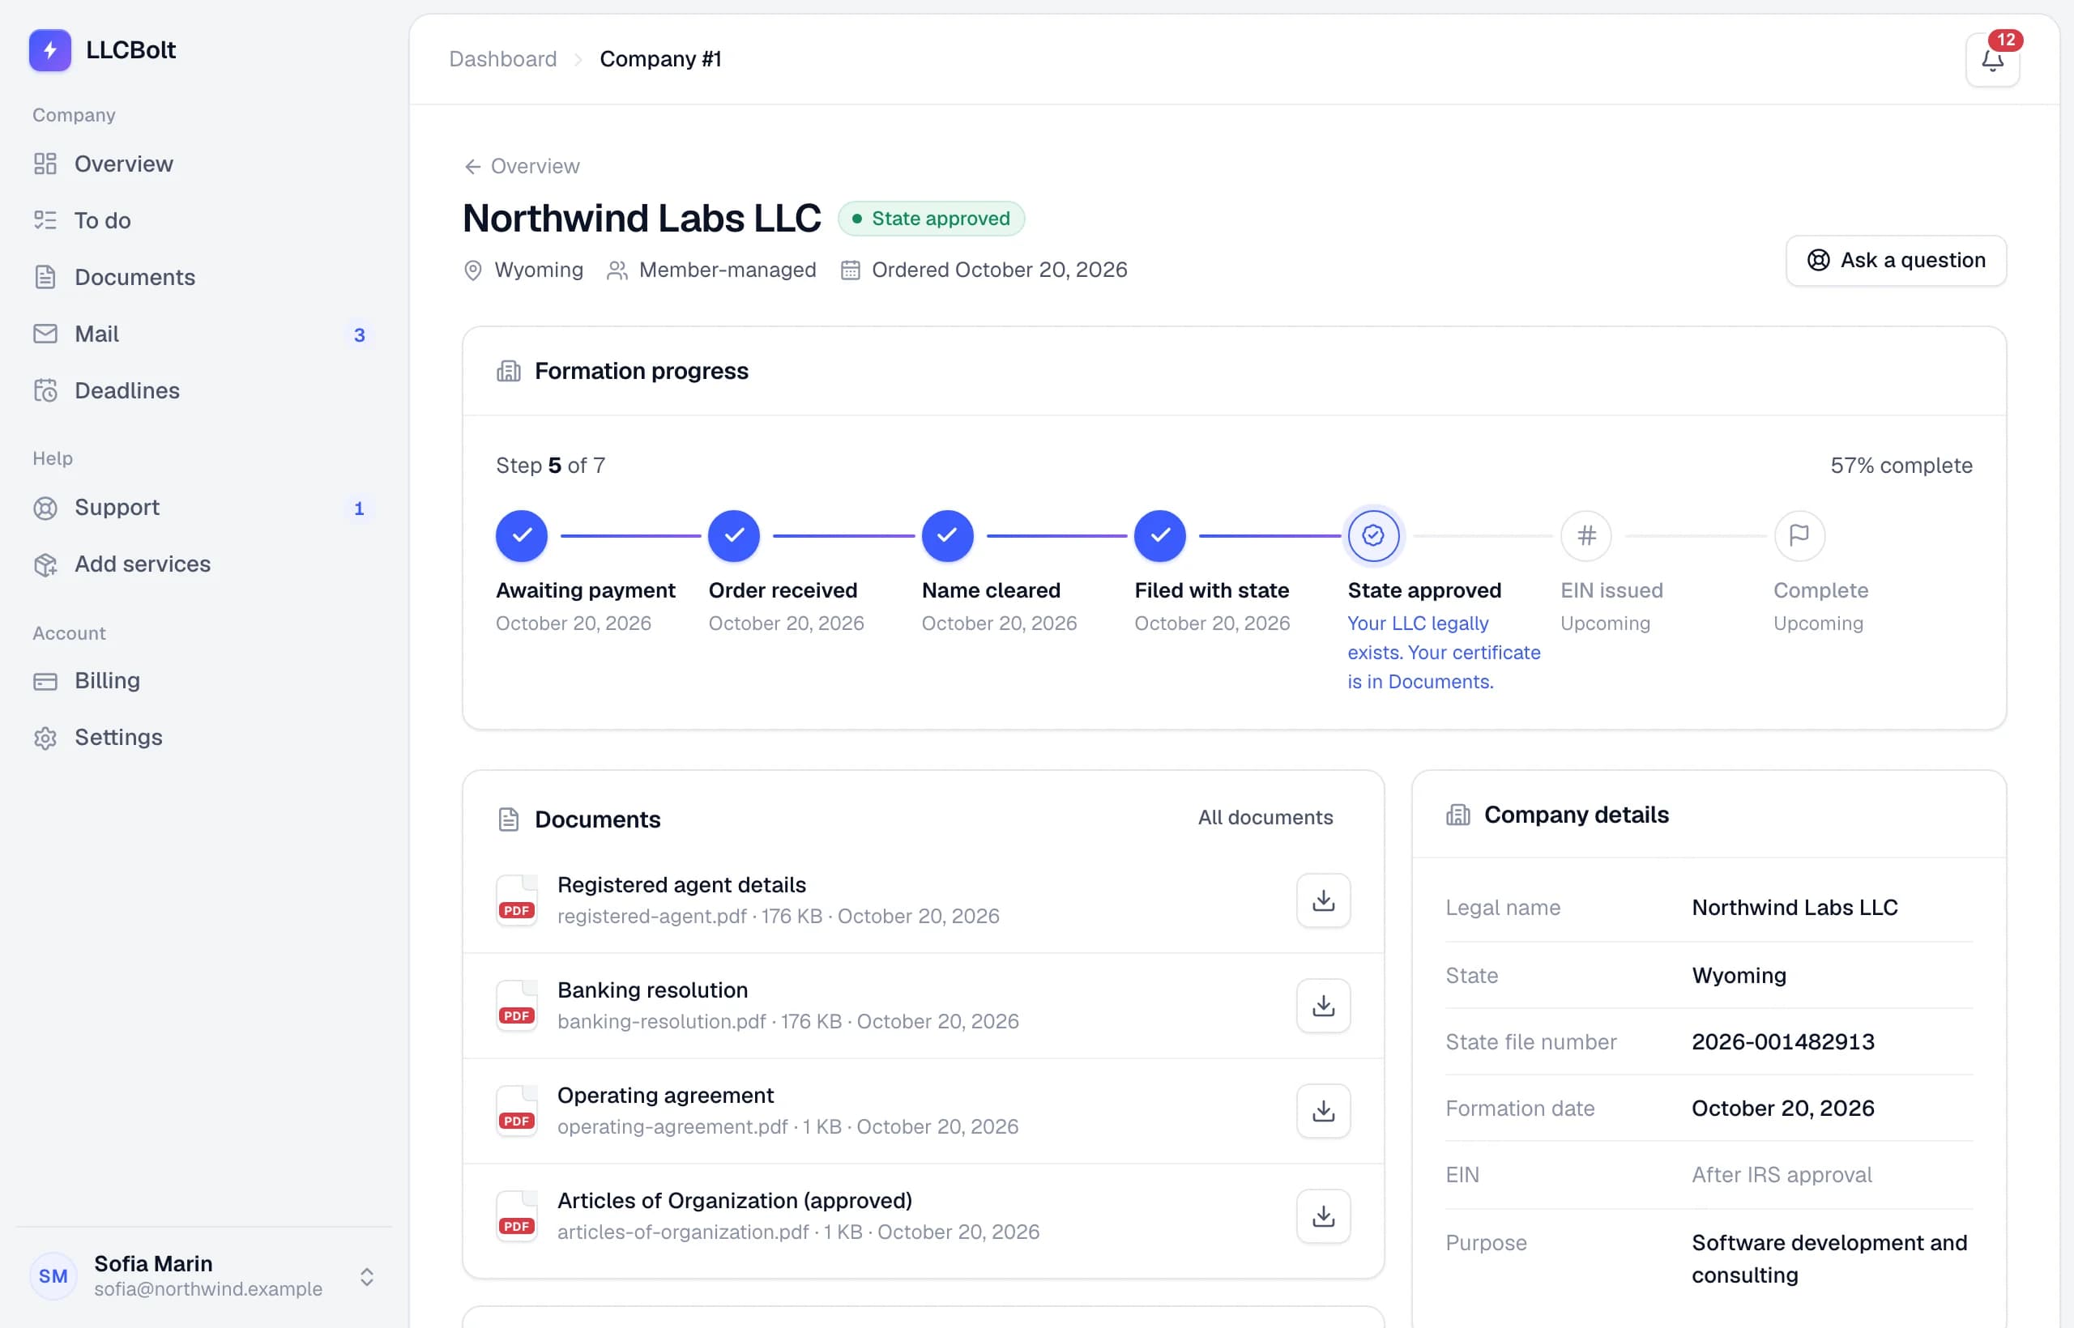Select the State approved current step marker
This screenshot has width=2074, height=1328.
pyautogui.click(x=1372, y=535)
